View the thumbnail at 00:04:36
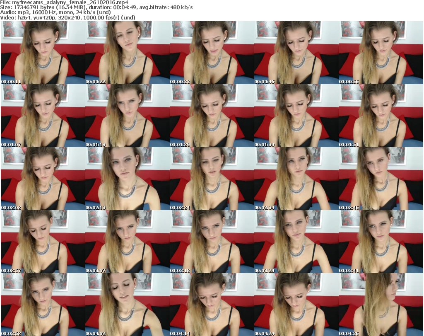 tap(381, 305)
